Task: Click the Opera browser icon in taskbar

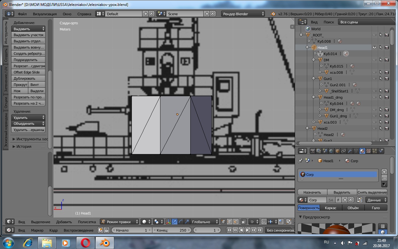Action: coord(86,243)
